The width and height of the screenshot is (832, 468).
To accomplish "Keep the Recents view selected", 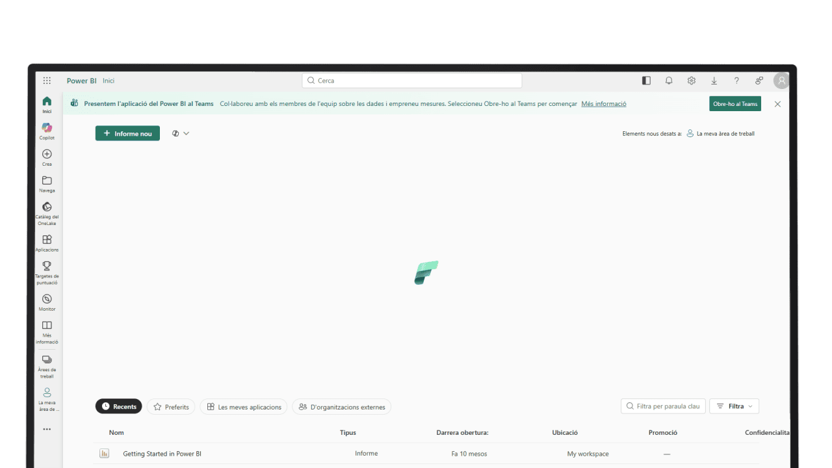I will pos(118,406).
